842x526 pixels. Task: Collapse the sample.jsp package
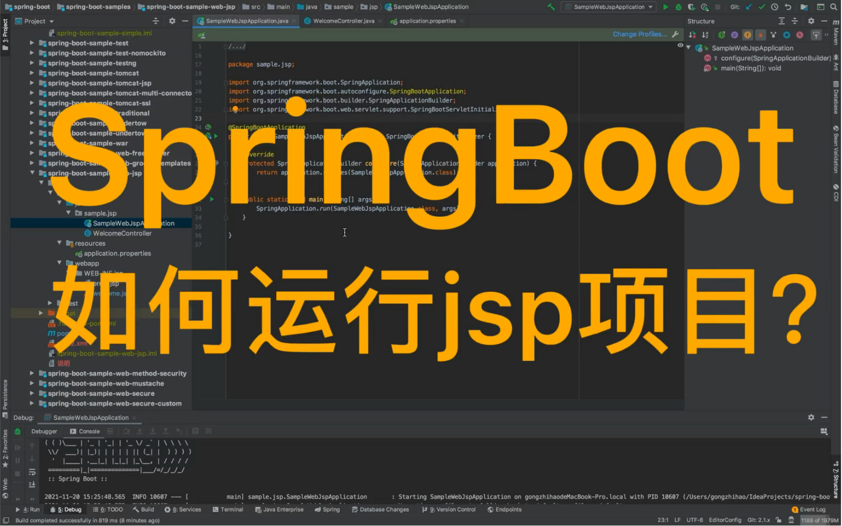(69, 213)
